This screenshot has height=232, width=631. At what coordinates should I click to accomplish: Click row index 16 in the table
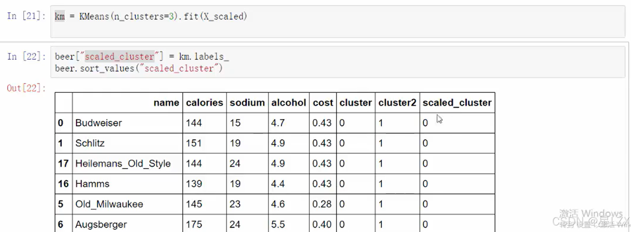[63, 184]
